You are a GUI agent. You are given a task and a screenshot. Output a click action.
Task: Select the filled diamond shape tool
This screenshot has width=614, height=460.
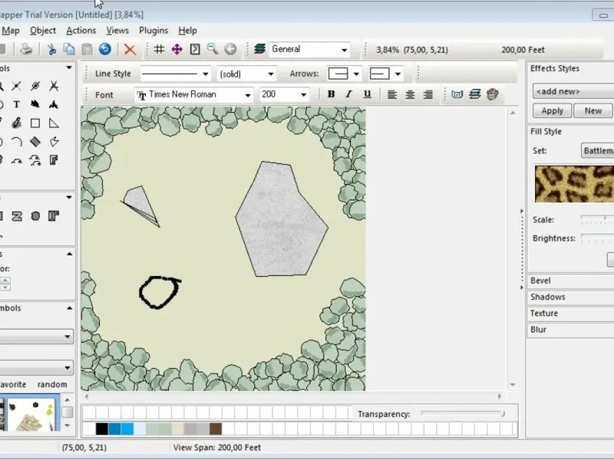point(35,142)
